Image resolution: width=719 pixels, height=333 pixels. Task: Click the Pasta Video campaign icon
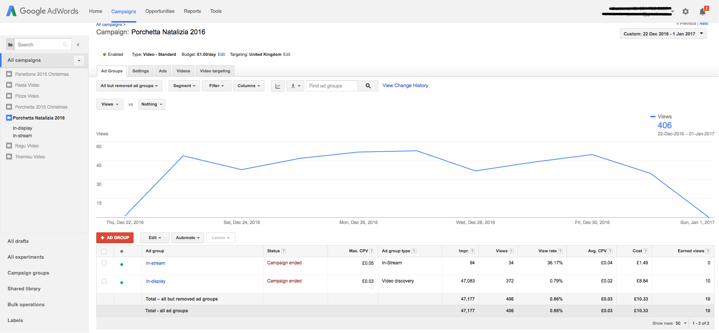coord(9,85)
